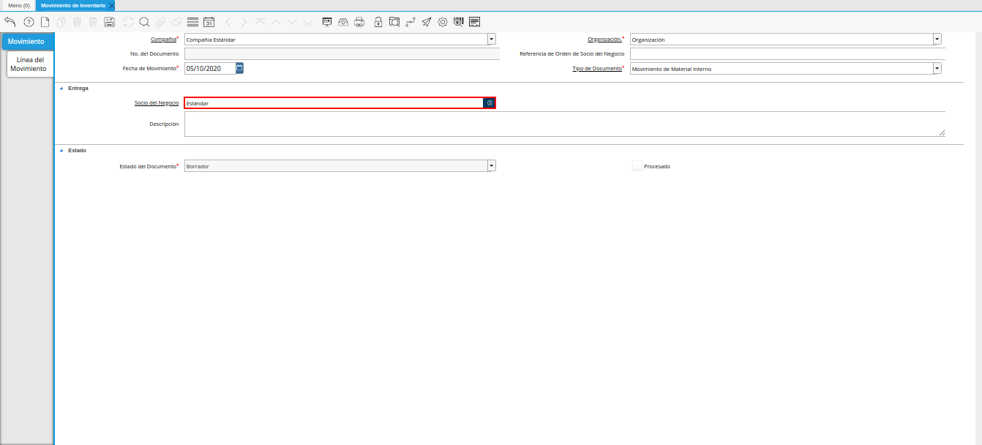Save the record with floppy disk icon

pos(110,22)
